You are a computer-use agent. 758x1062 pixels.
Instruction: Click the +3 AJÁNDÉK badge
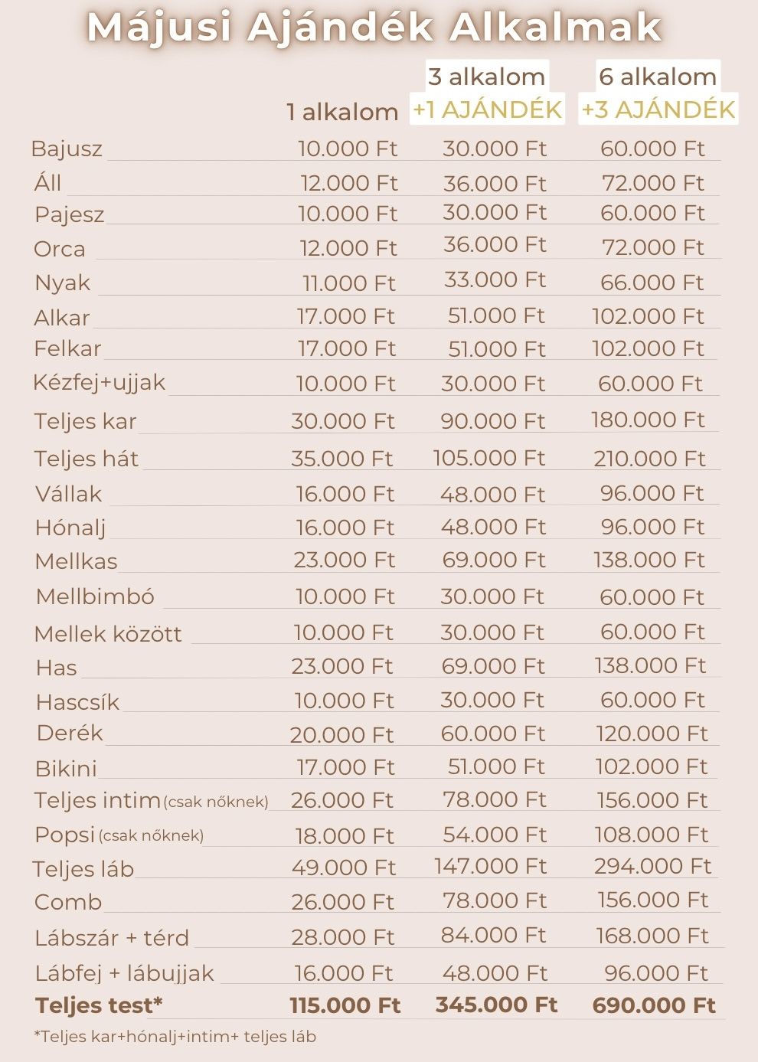point(658,110)
